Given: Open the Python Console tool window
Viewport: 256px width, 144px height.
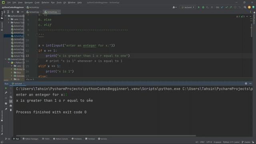Looking at the screenshot, I should click(60, 139).
